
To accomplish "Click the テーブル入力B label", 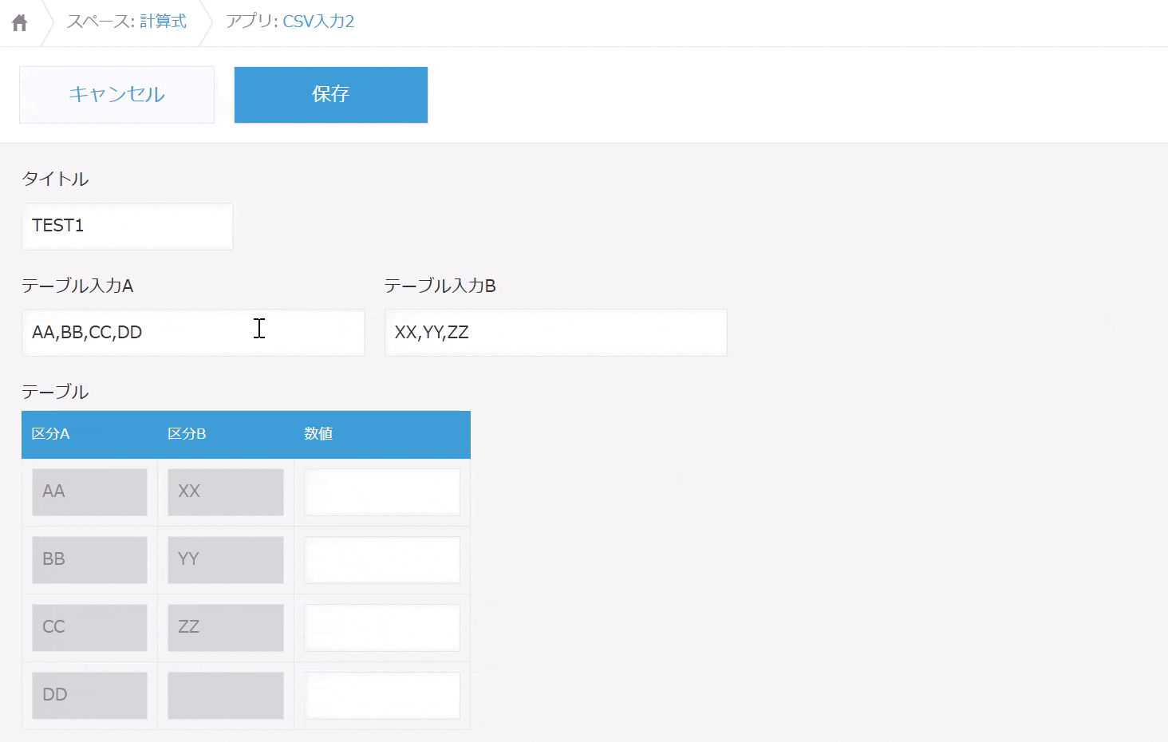I will pos(440,286).
